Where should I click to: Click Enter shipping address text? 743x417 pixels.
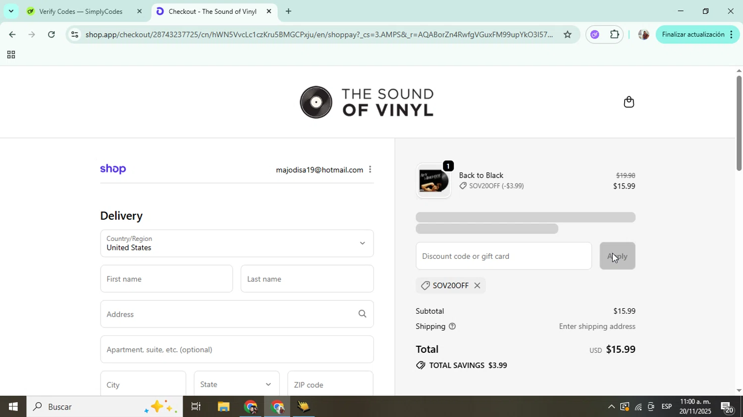597,326
